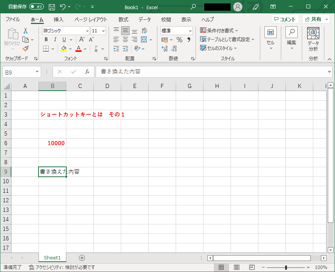
Task: Align text left
Action: (116, 40)
